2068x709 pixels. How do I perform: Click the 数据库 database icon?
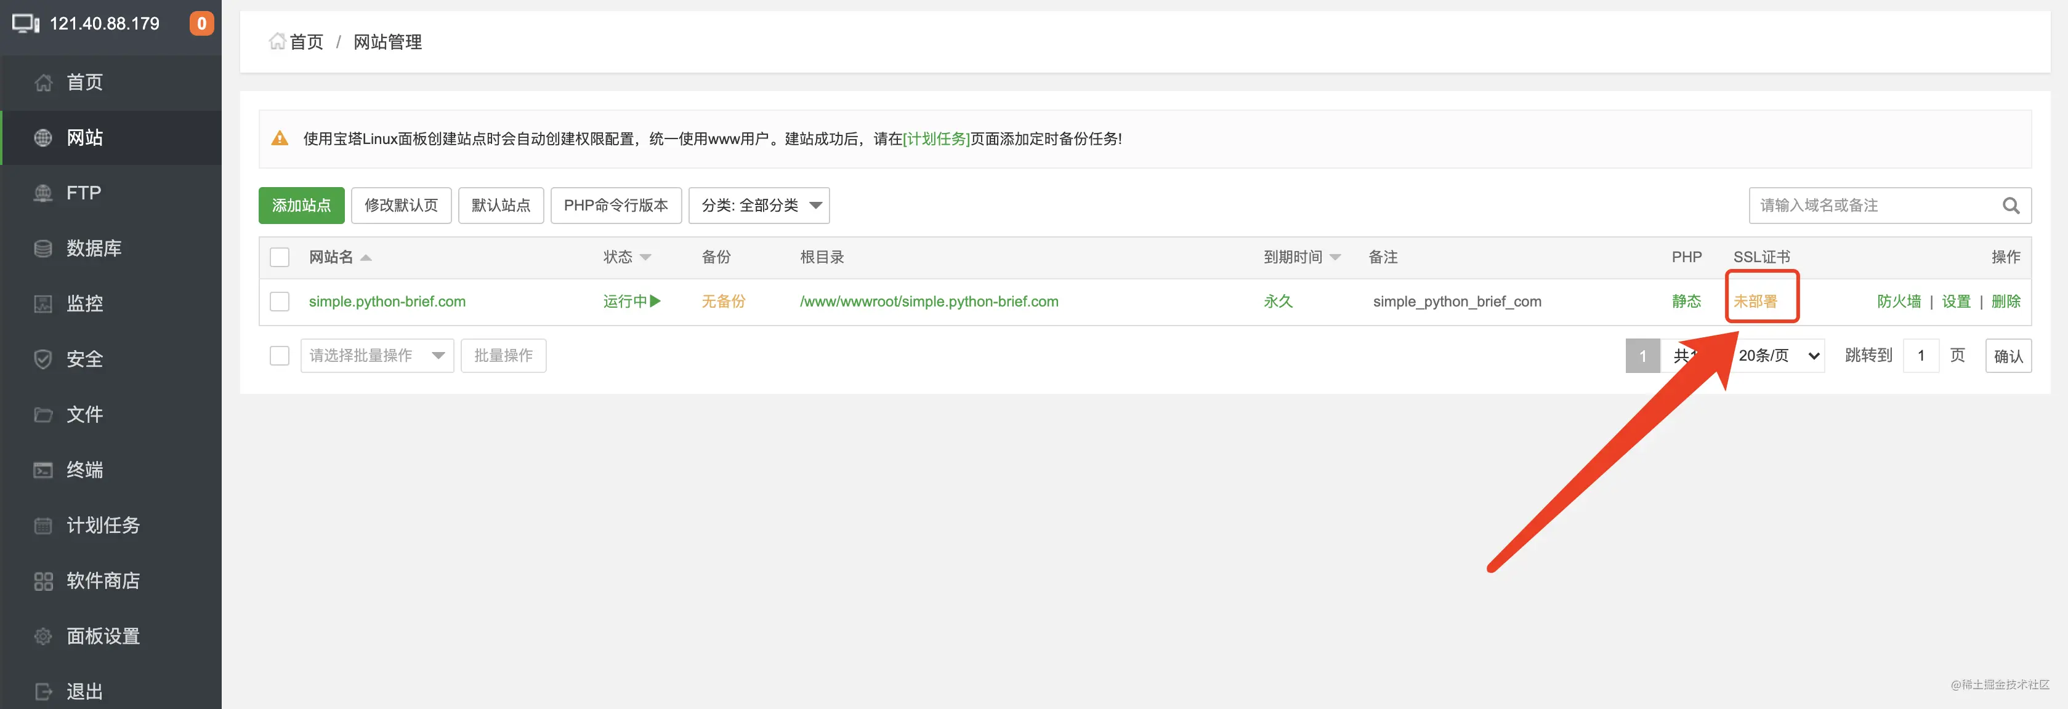[x=43, y=249]
